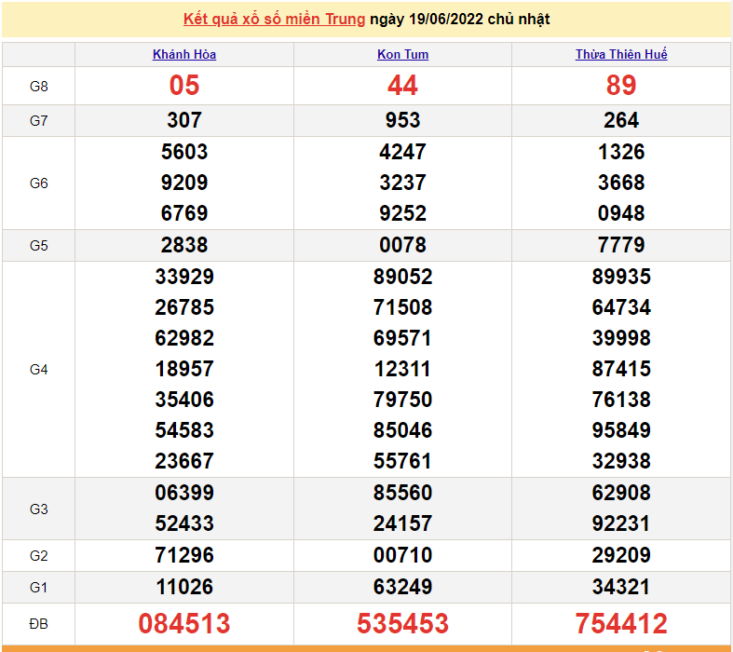Click the 'Kết quả xổ số miền Trung' title link
Image resolution: width=733 pixels, height=652 pixels.
point(274,19)
